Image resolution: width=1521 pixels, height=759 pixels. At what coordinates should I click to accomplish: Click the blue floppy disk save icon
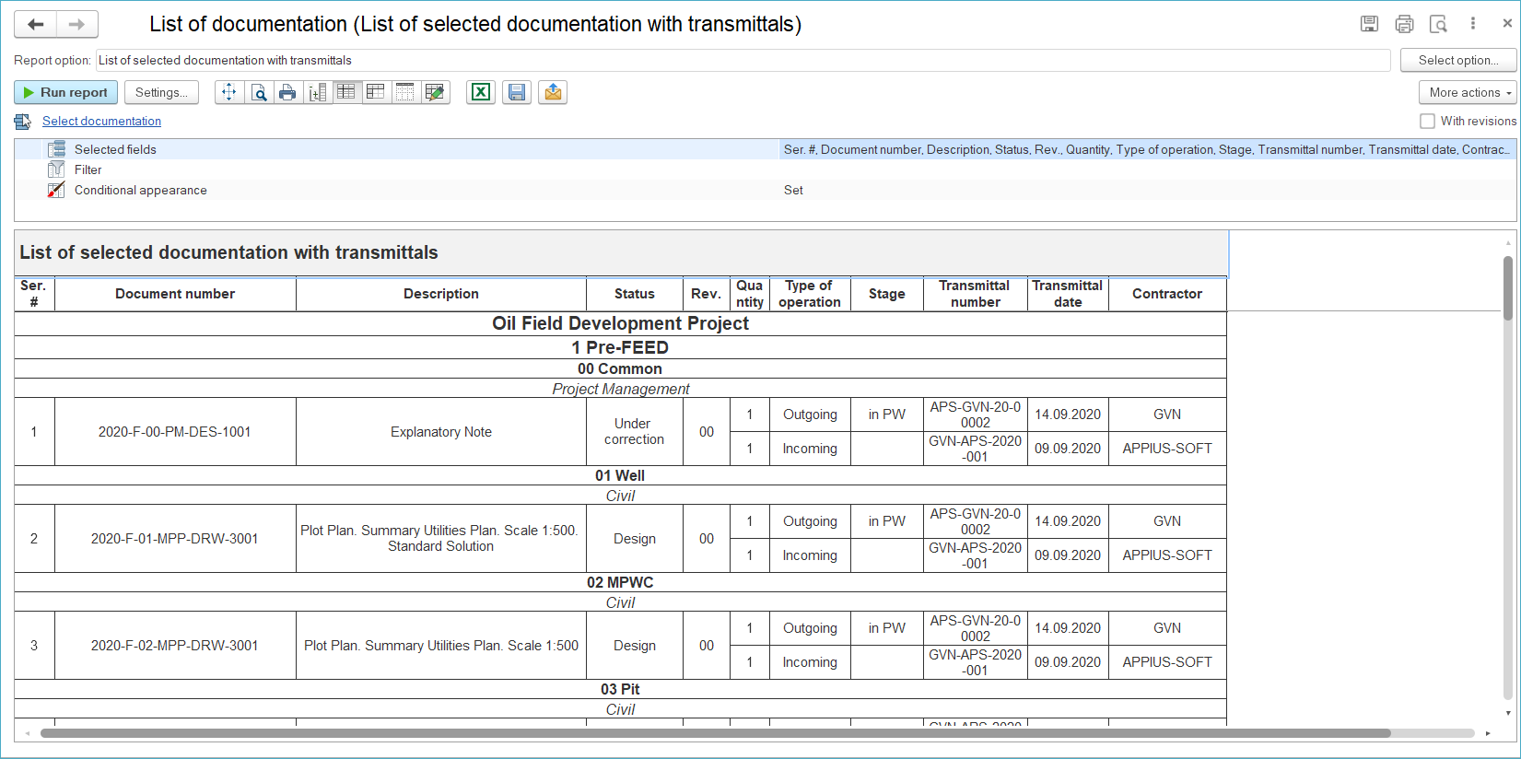(x=517, y=92)
